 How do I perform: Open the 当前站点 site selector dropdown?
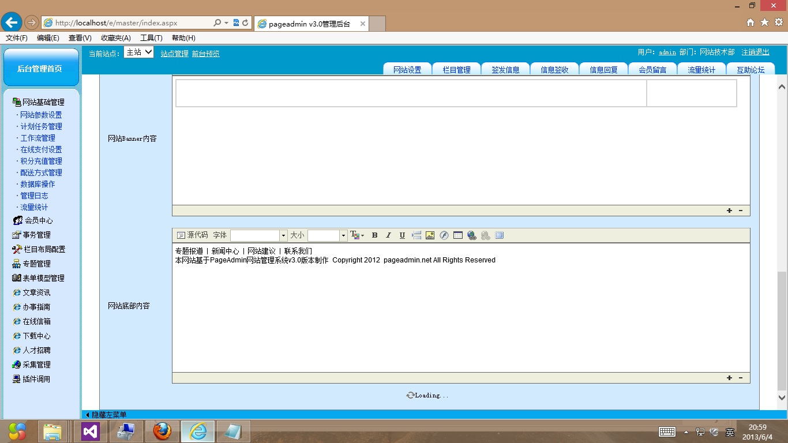(138, 52)
